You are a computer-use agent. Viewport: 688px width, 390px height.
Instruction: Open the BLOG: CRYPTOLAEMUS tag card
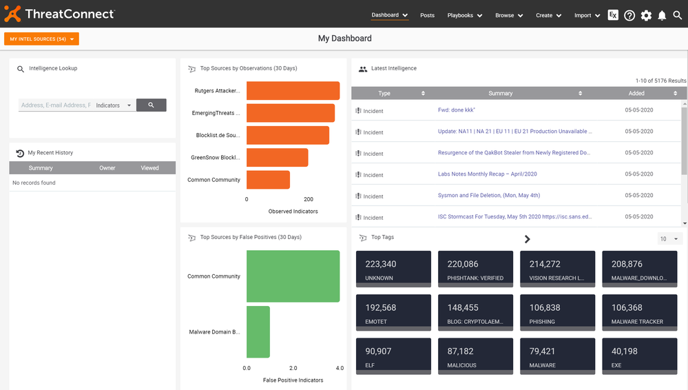pos(476,312)
